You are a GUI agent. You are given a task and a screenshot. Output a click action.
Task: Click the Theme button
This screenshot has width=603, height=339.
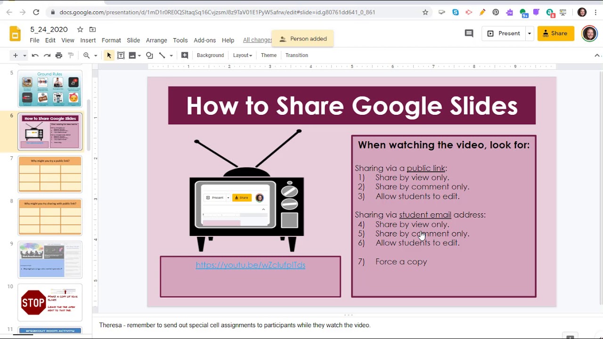(269, 55)
